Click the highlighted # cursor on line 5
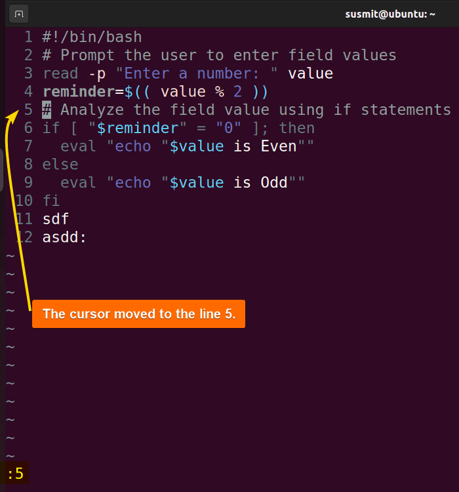Viewport: 459px width, 492px height. tap(47, 110)
